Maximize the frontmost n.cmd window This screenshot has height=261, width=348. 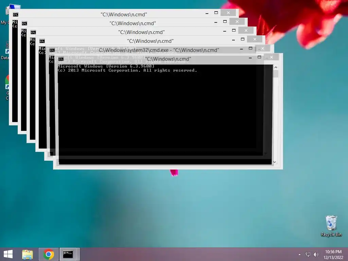[259, 57]
